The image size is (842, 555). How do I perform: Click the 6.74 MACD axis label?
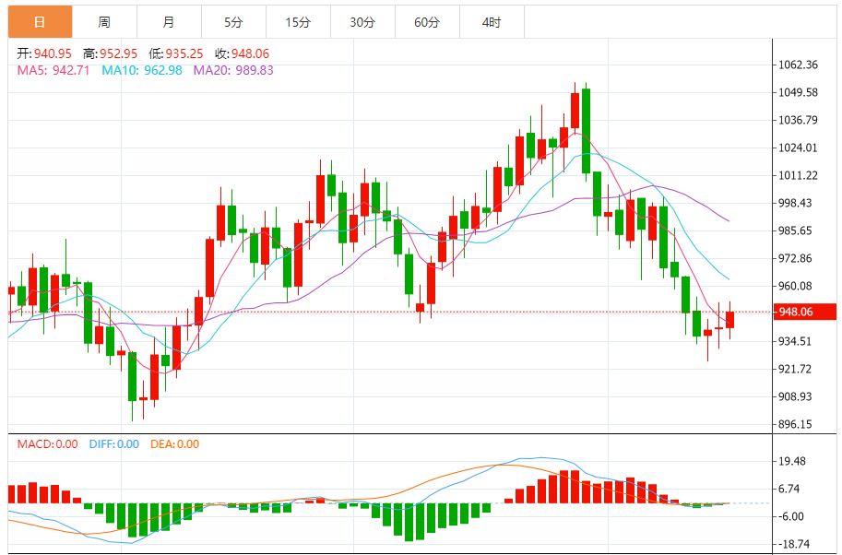789,489
